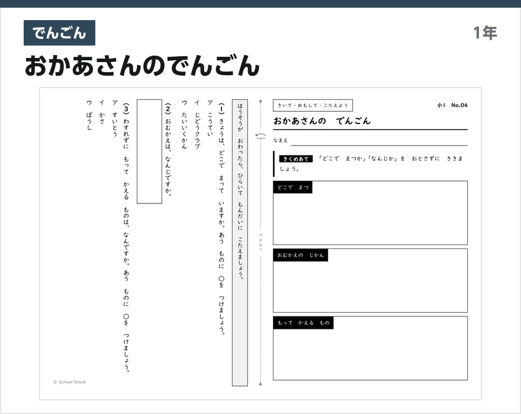Click question (3) わすれずに もって かえる text
The image size is (521, 414).
(126, 238)
